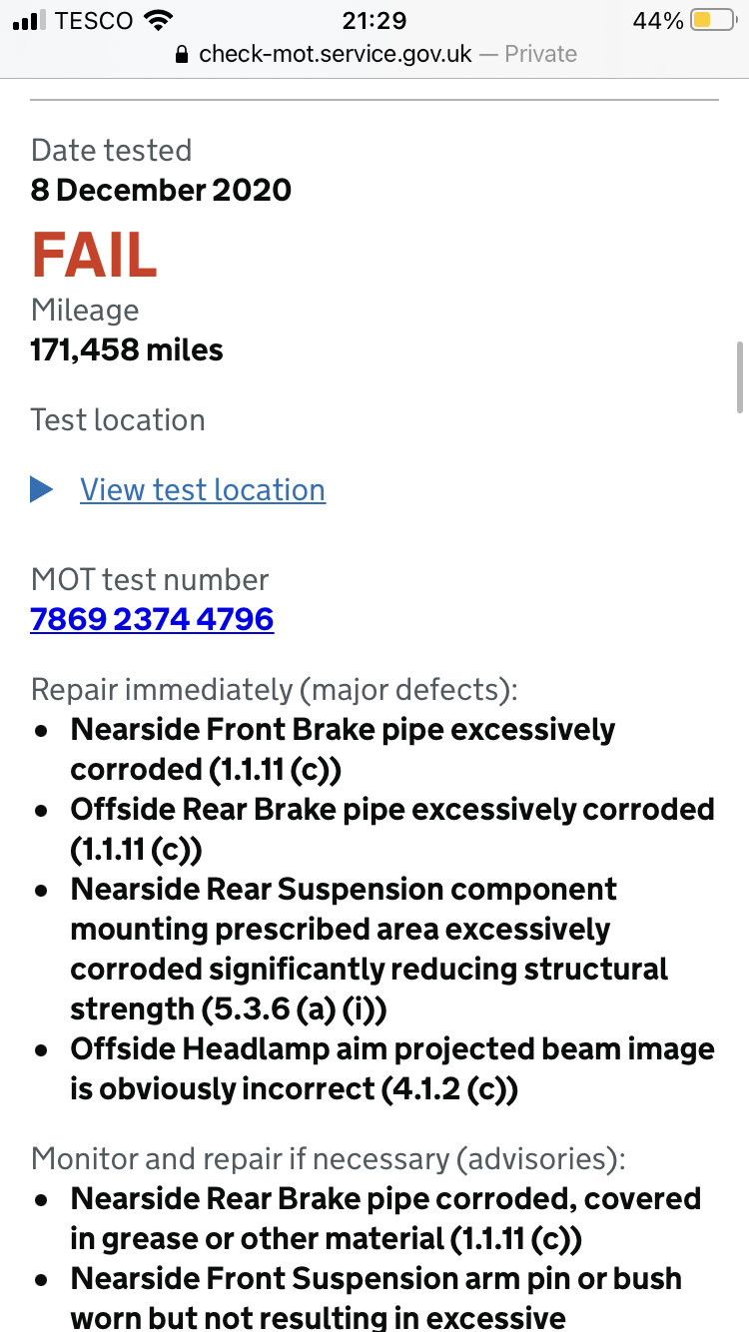Tap the Nearside Front Brake pipe defect
The width and height of the screenshot is (749, 1332).
click(x=343, y=749)
